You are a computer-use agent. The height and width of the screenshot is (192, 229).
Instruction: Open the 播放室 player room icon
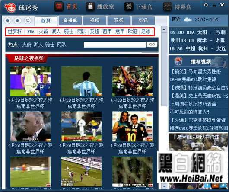coord(90,6)
